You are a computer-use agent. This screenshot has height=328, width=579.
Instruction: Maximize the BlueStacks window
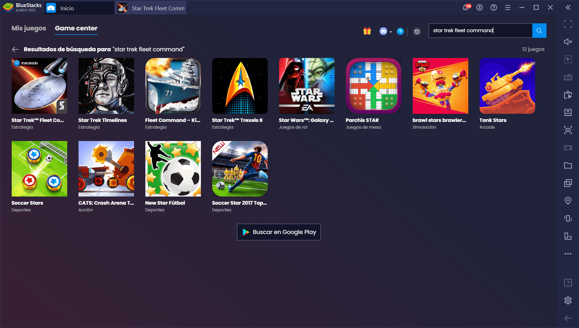click(x=536, y=7)
